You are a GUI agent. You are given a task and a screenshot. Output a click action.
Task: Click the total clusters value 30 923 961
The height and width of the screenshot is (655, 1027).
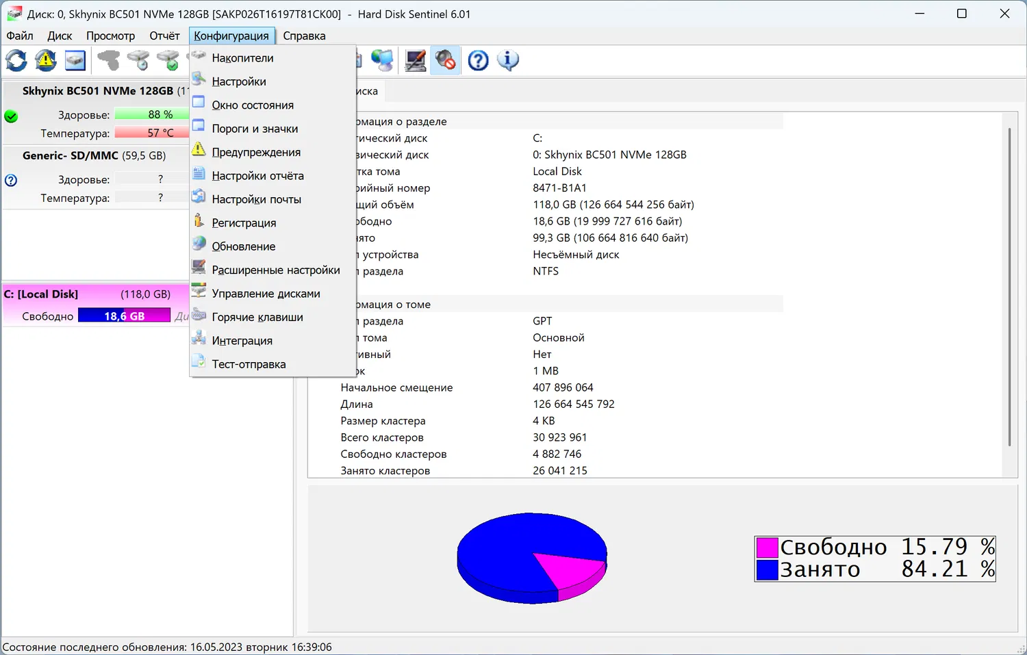559,437
